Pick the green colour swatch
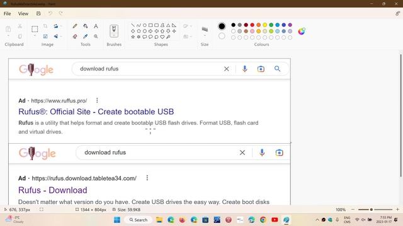 click(271, 25)
